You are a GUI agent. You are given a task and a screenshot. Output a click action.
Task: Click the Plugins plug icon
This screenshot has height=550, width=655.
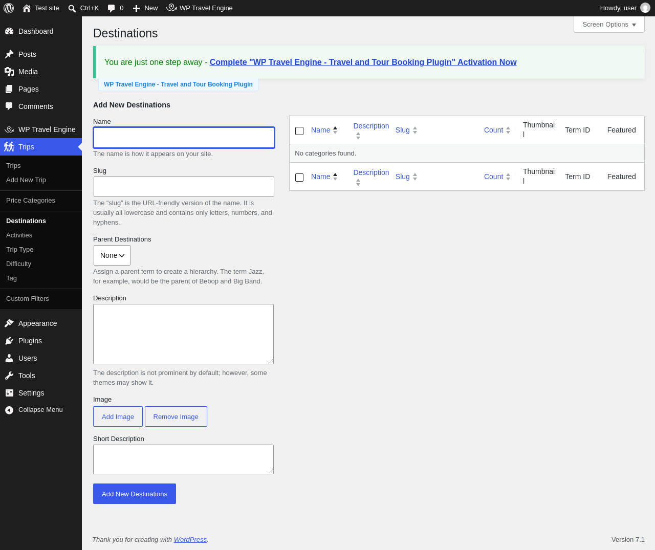(9, 341)
